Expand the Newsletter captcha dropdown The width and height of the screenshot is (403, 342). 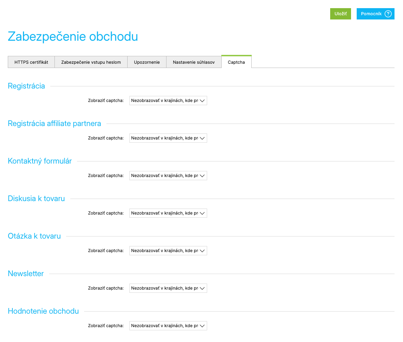point(168,288)
